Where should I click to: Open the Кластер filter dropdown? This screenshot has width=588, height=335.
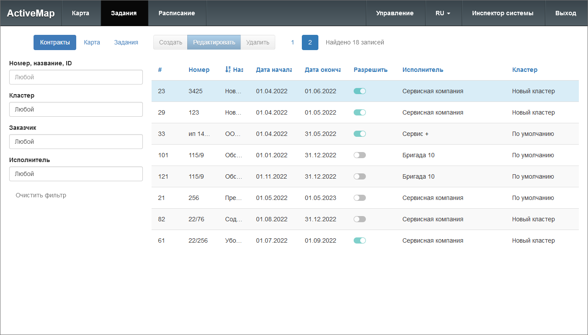tap(76, 109)
